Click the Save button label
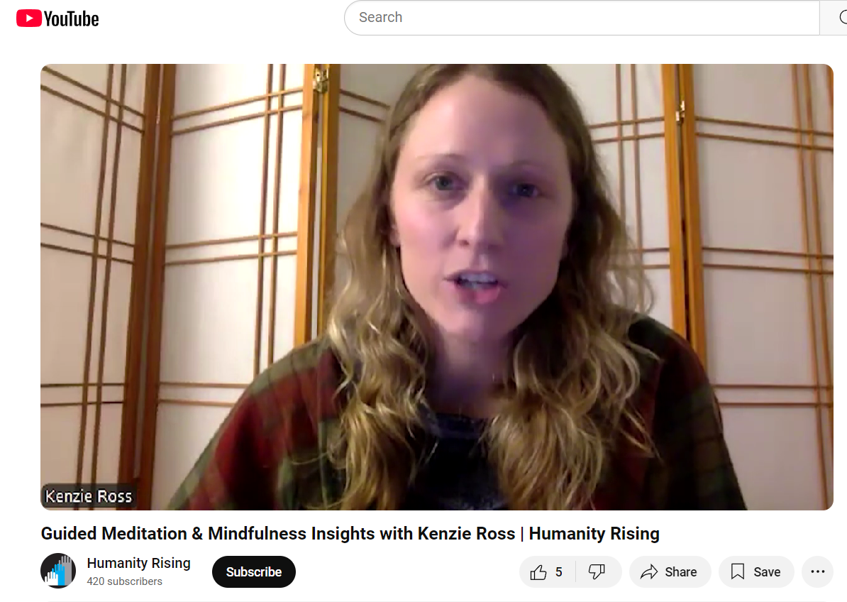 (767, 571)
